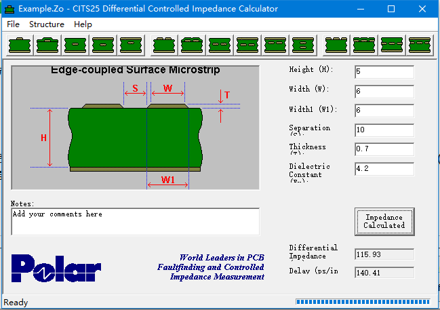Image resolution: width=440 pixels, height=310 pixels.
Task: Click the red "H" dimension label in diagram
Action: [43, 138]
